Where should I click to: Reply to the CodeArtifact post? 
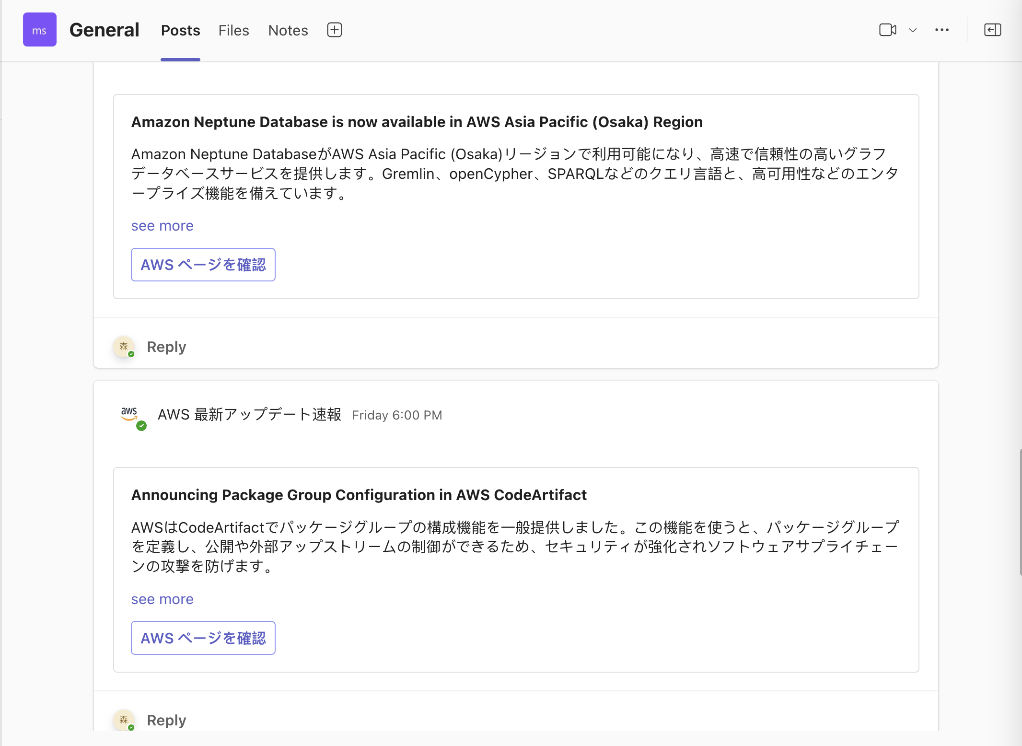click(x=166, y=720)
